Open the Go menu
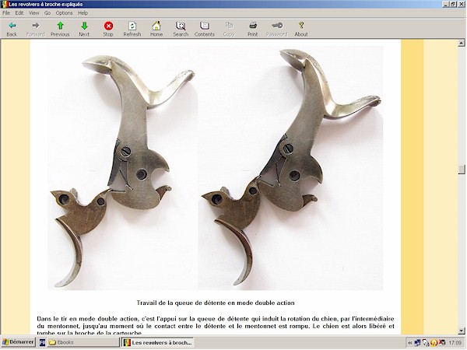The width and height of the screenshot is (467, 350). [x=47, y=12]
